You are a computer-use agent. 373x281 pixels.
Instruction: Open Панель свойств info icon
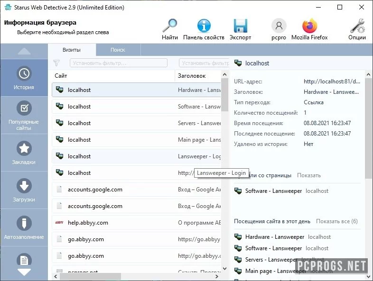(204, 26)
